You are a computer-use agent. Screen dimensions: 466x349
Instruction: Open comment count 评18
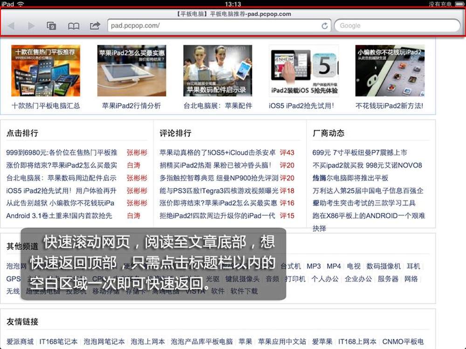coord(287,190)
